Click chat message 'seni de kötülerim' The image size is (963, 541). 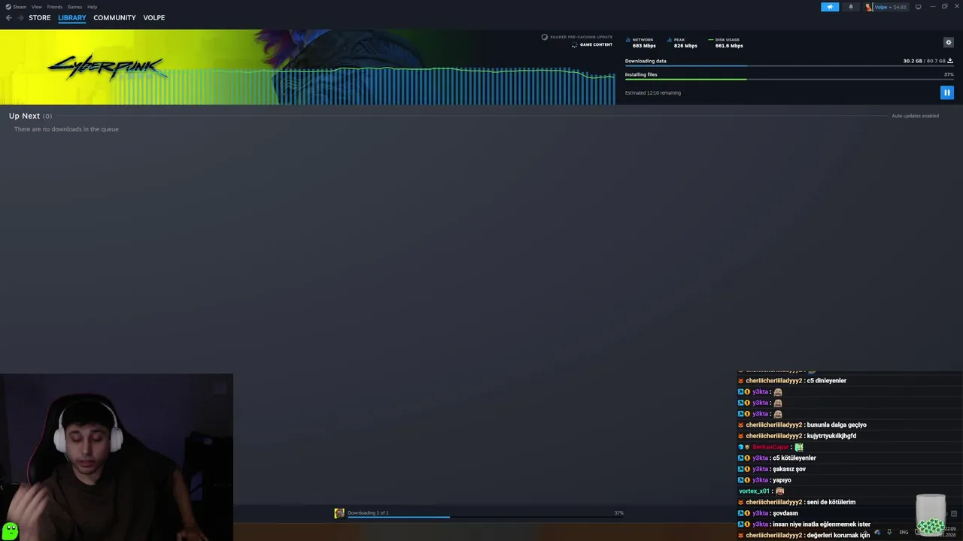[x=831, y=502]
